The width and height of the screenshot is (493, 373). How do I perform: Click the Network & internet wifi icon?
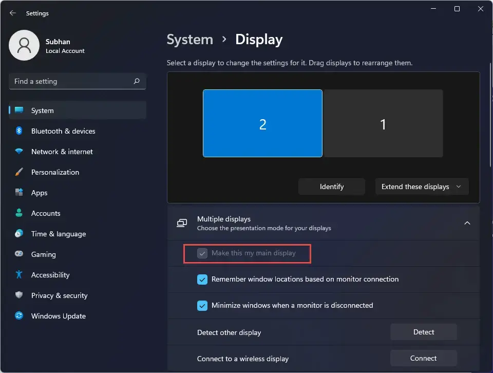[x=19, y=151]
